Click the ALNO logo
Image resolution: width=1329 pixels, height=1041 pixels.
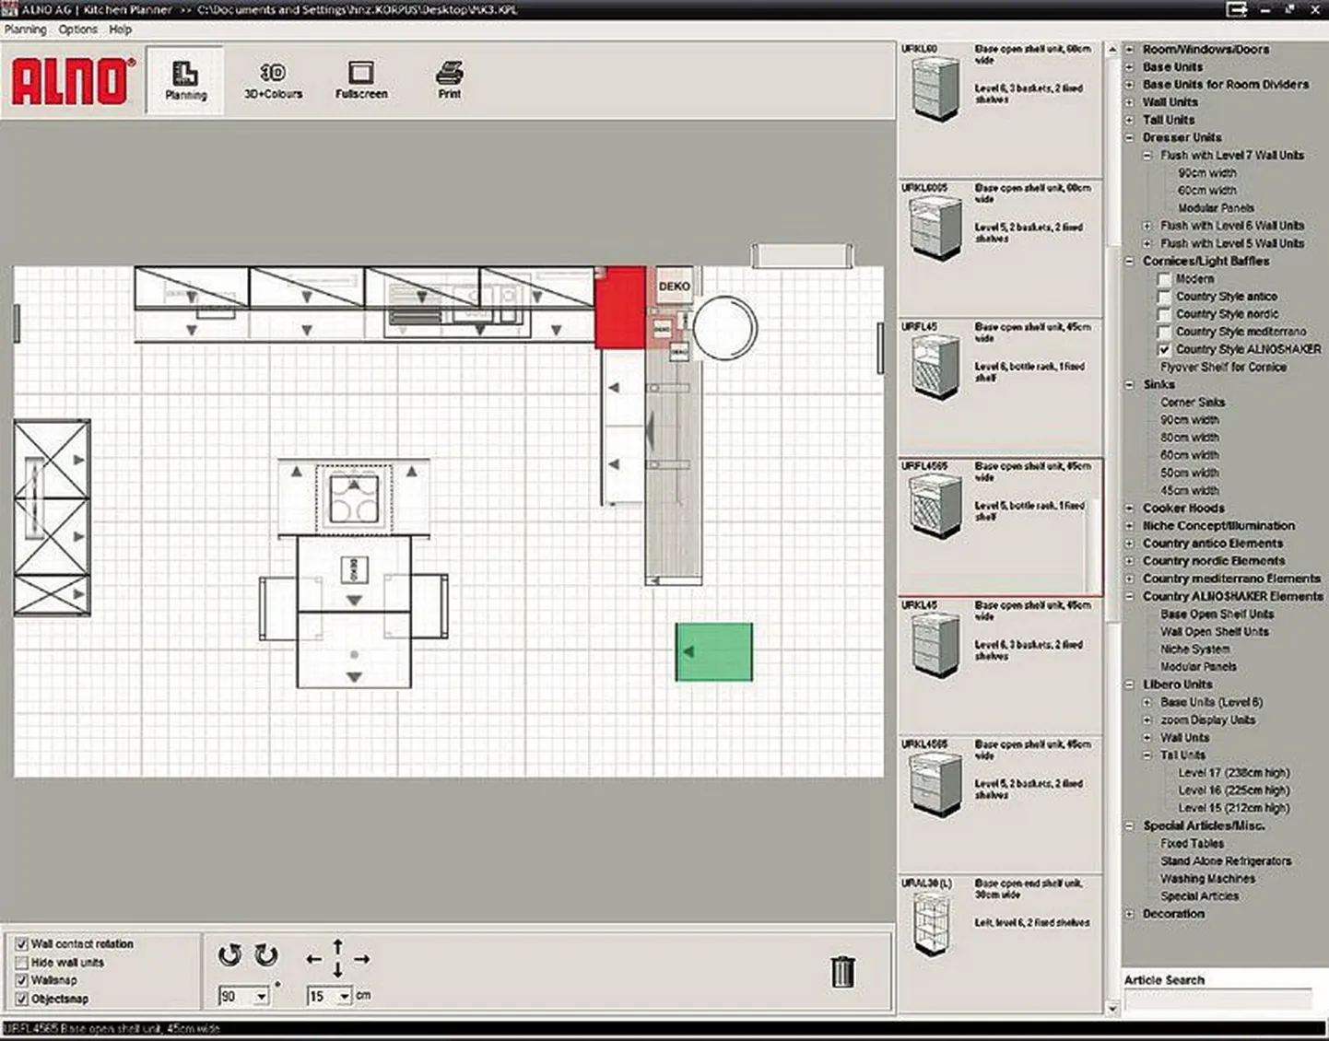pos(72,80)
